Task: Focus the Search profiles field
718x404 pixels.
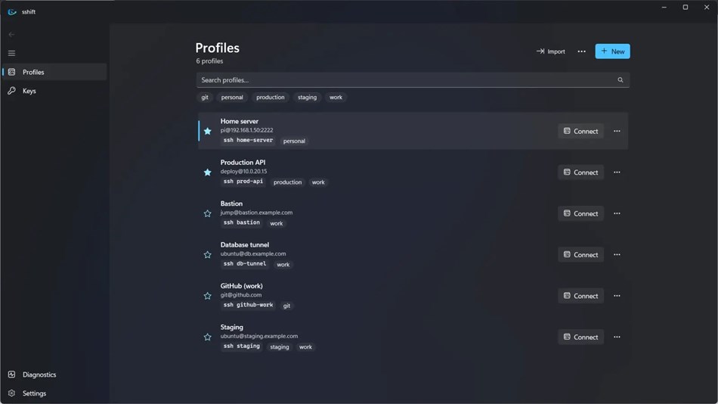Action: (x=413, y=79)
